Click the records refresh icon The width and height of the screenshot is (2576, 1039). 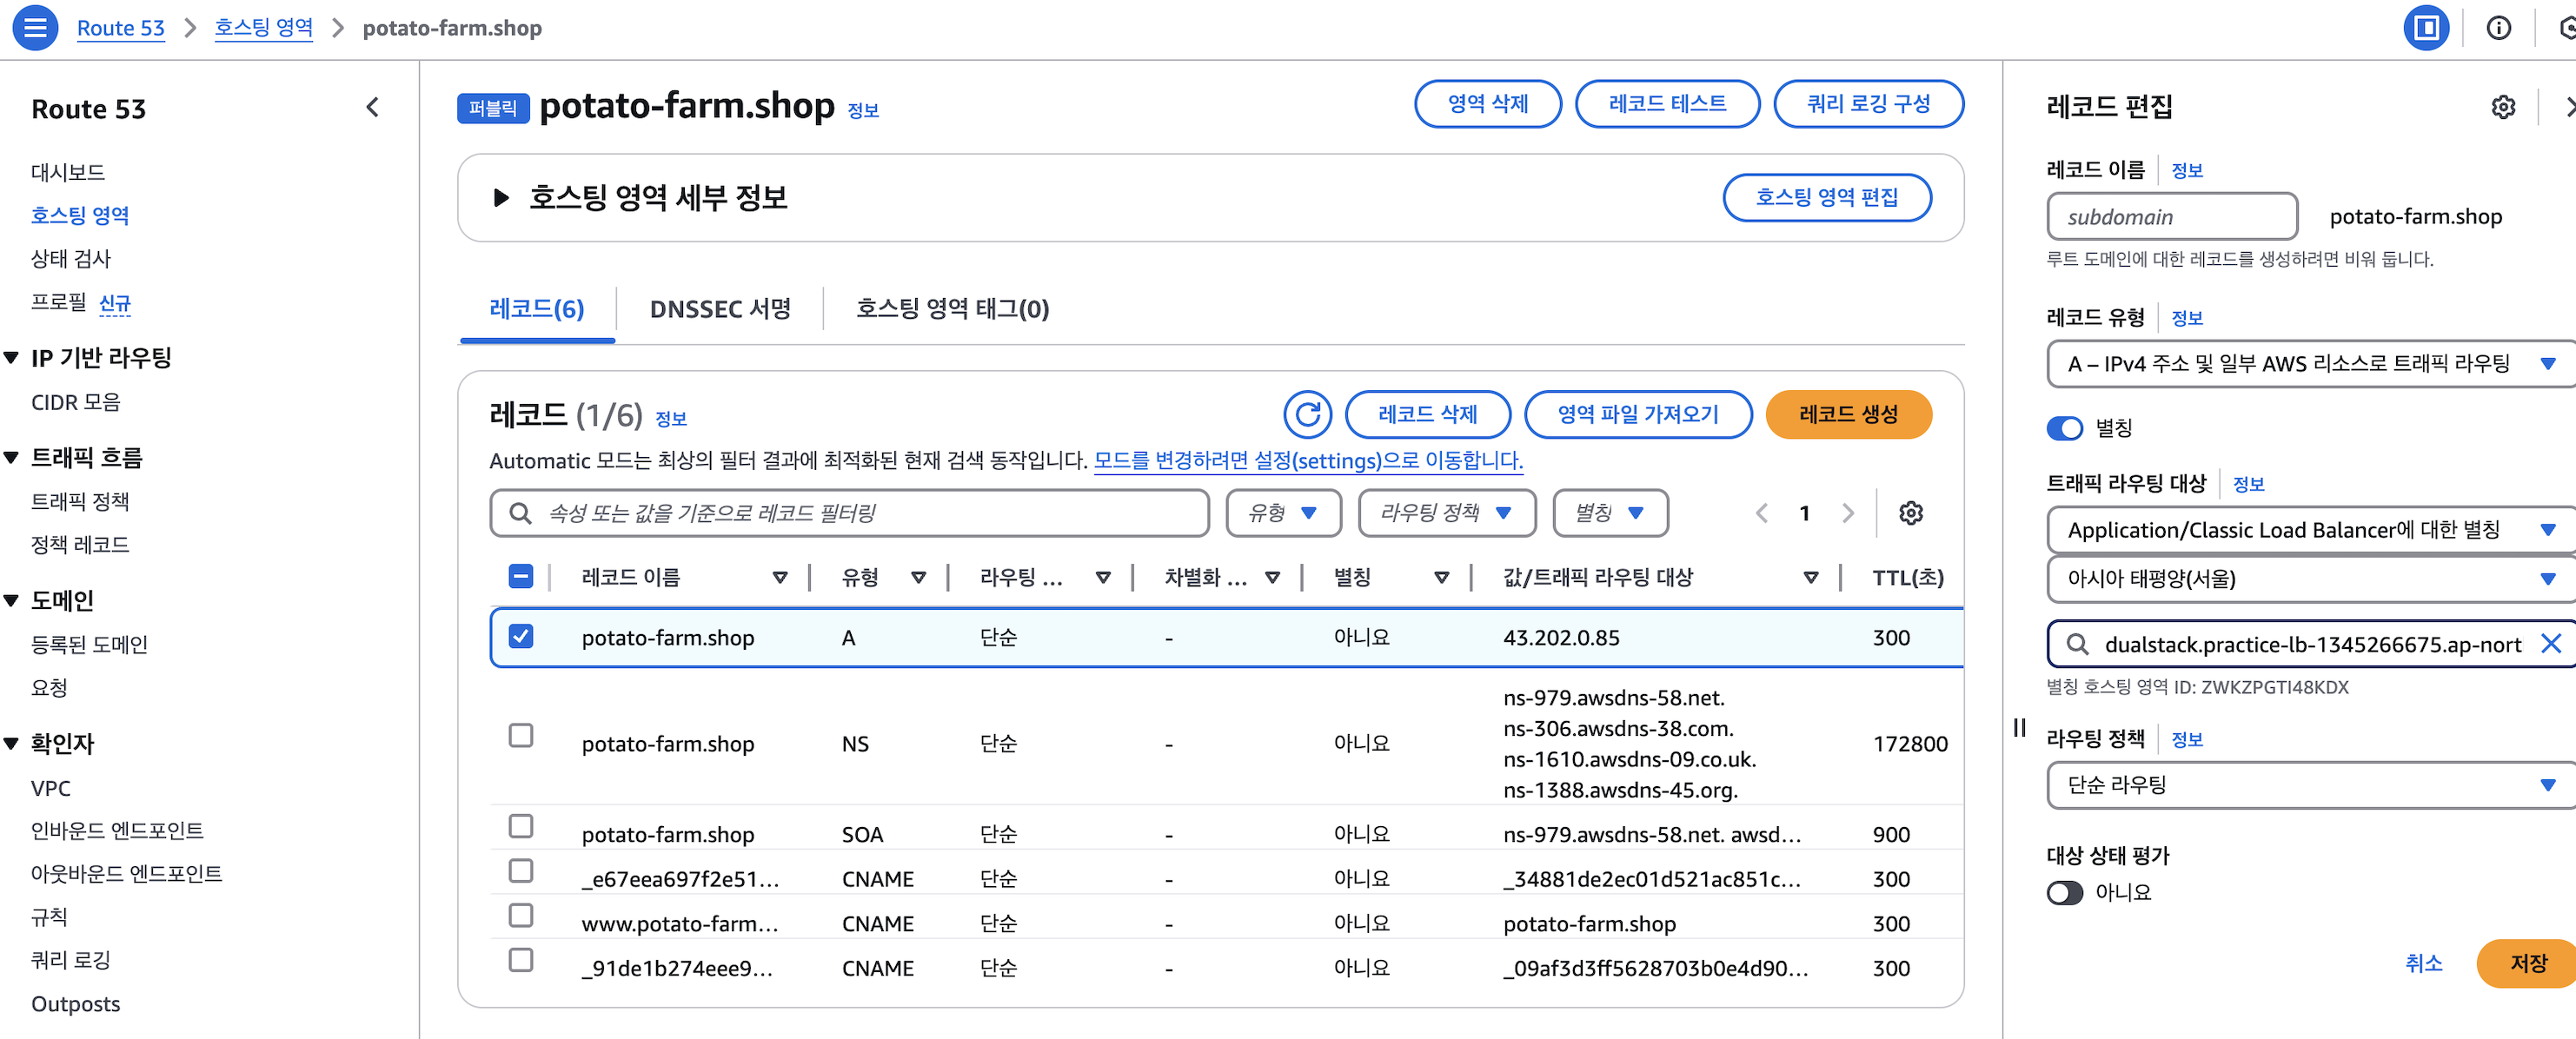(1307, 414)
